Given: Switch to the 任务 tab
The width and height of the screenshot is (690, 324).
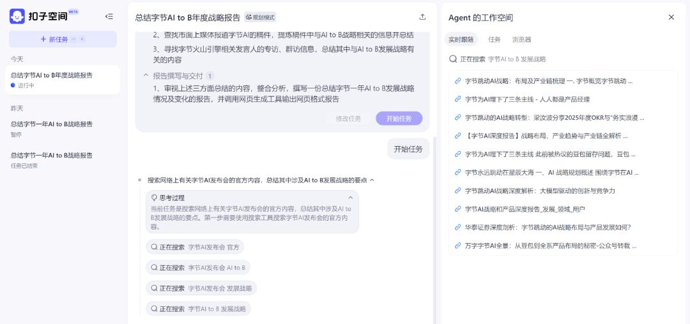Looking at the screenshot, I should [x=494, y=40].
